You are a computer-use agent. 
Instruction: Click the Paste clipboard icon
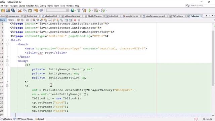click(x=30, y=10)
